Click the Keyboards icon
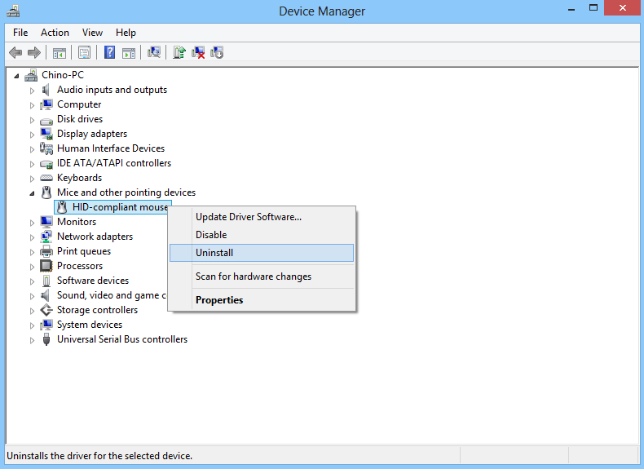The width and height of the screenshot is (644, 469). 46,178
